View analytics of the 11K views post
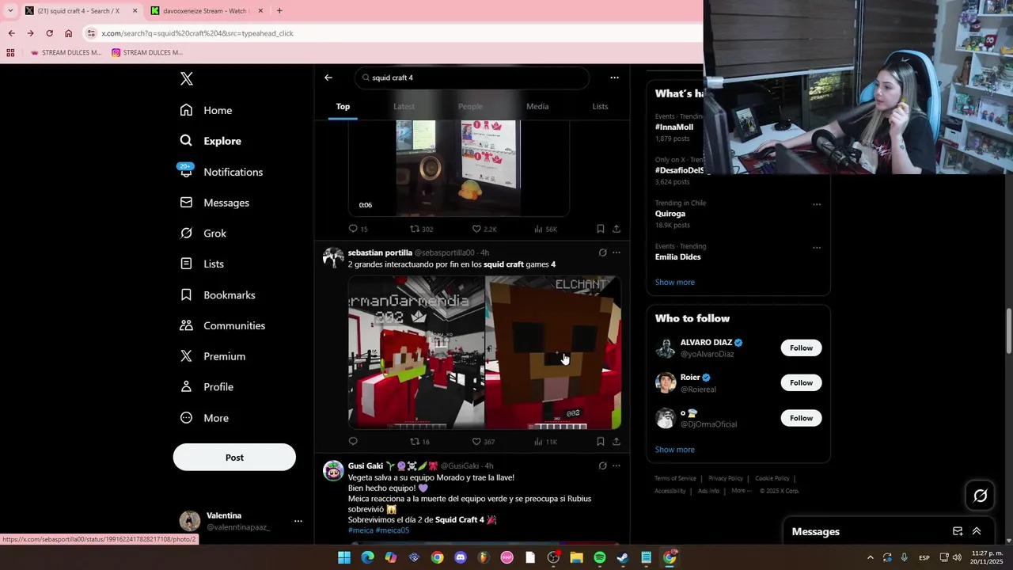Viewport: 1013px width, 570px height. click(545, 442)
